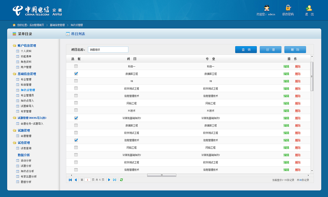Click the icon beside 试题分析 in the sidebar
This screenshot has width=328, height=197.
point(18,166)
